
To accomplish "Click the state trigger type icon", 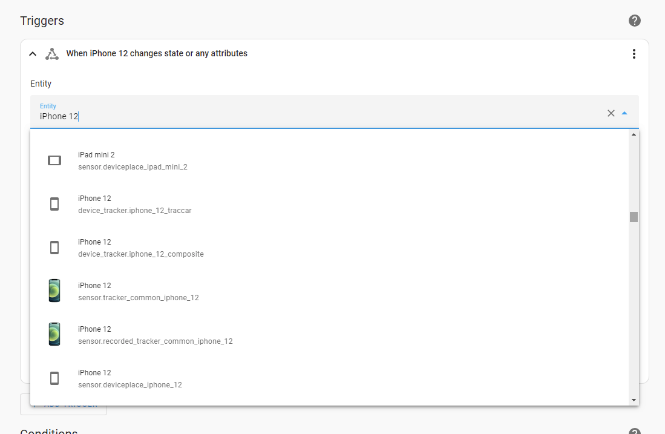I will coord(52,53).
